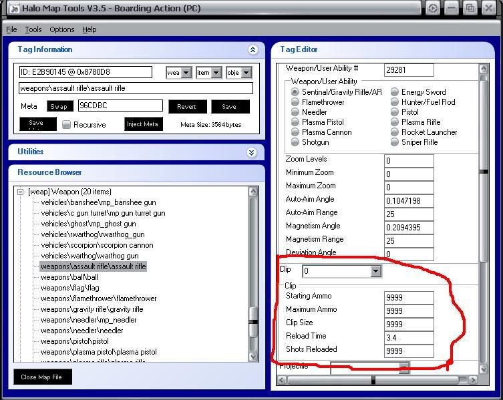The width and height of the screenshot is (503, 400).
Task: Select Energy Sword radio button
Action: tap(395, 92)
